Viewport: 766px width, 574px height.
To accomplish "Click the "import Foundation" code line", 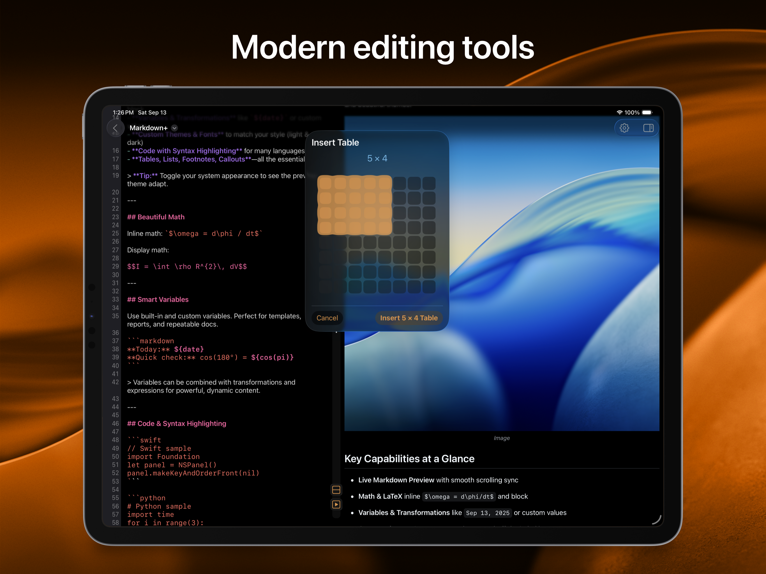I will 163,457.
